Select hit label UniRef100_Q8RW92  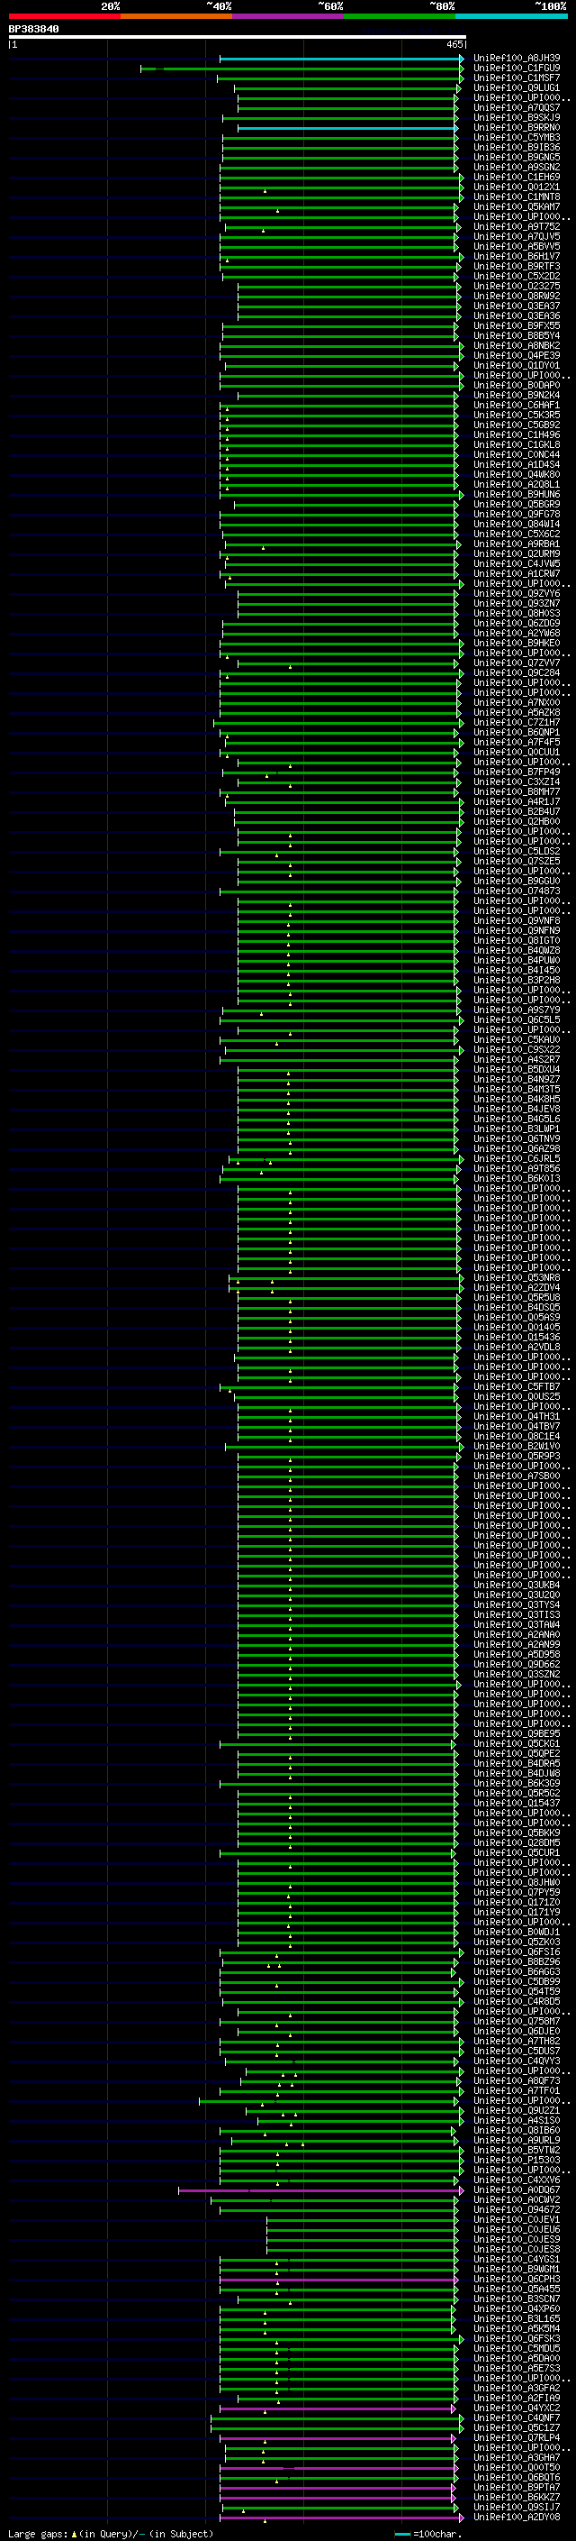tap(517, 296)
